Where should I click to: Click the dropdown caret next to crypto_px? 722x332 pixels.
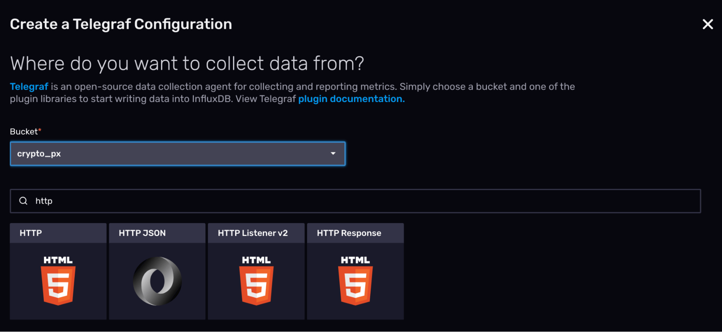[x=333, y=153]
